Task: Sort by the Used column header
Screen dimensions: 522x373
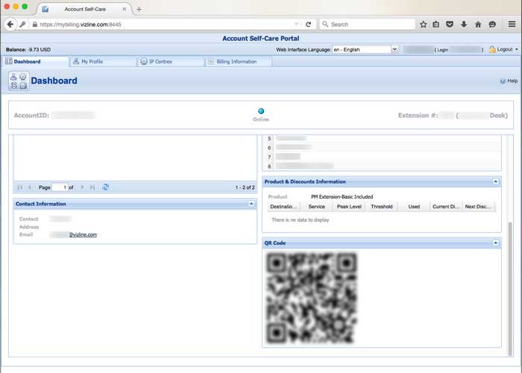Action: (x=414, y=207)
